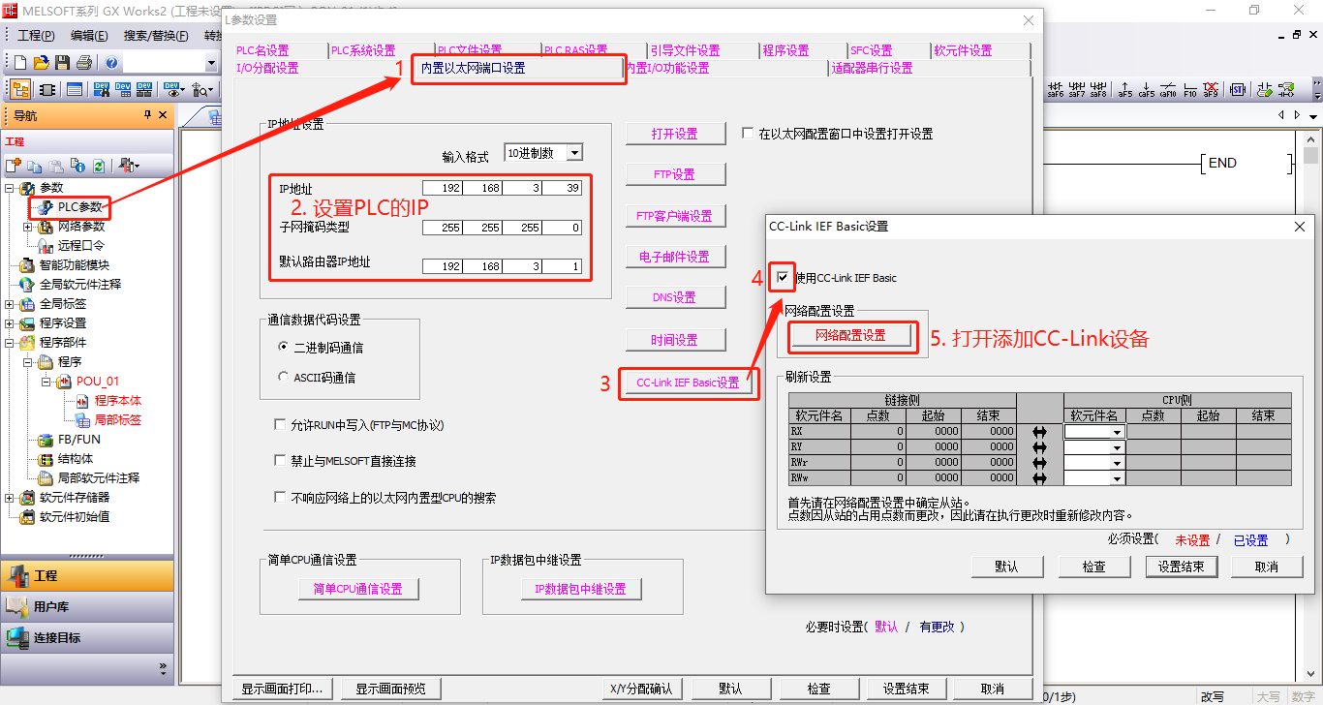The height and width of the screenshot is (705, 1323).
Task: Select ASCII码通信 radio button
Action: point(283,377)
